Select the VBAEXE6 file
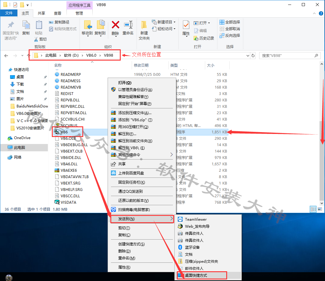Viewport: 325px width, 281px height. (x=69, y=170)
